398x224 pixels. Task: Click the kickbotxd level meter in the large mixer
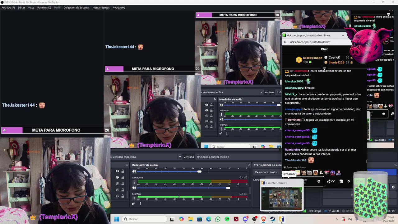pyautogui.click(x=192, y=181)
